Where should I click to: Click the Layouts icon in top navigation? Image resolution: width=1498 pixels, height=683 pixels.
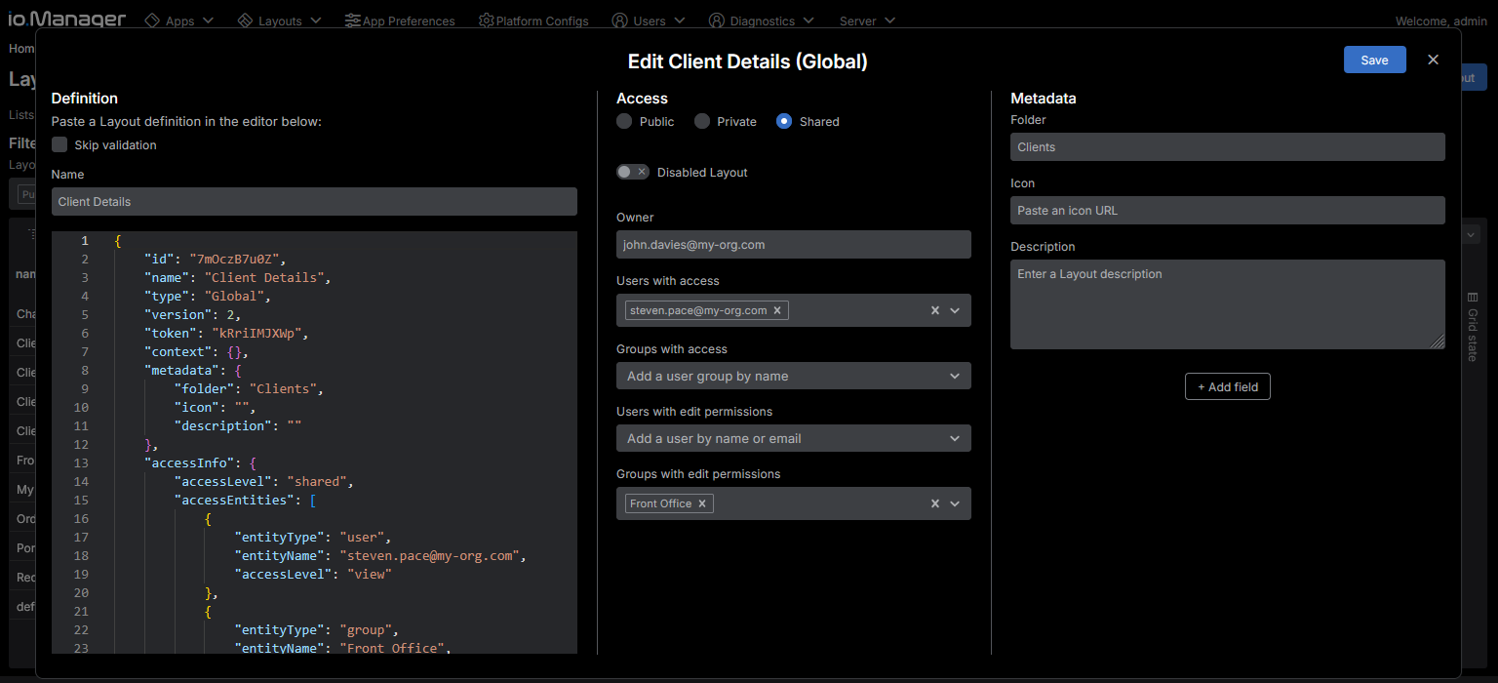point(245,20)
